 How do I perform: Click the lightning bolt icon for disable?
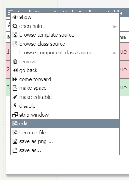(15, 106)
